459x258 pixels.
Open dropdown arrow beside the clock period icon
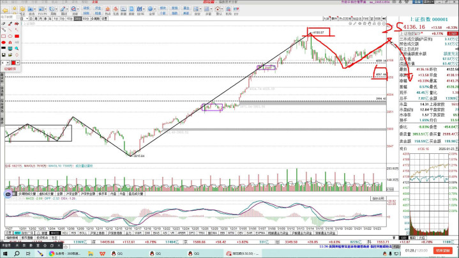[x=56, y=10]
